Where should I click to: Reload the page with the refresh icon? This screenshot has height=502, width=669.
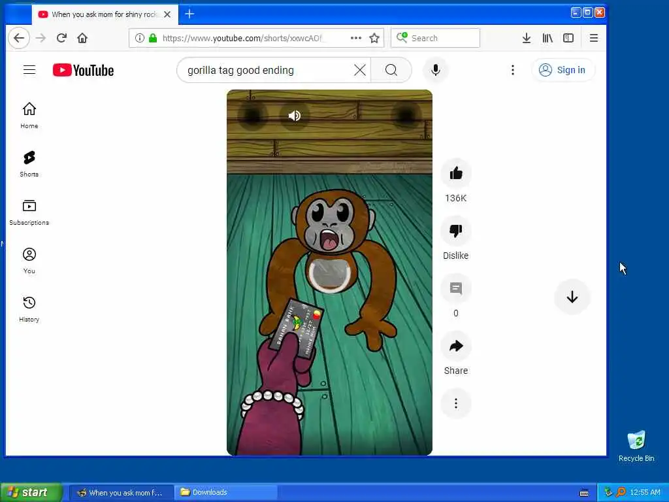[61, 38]
